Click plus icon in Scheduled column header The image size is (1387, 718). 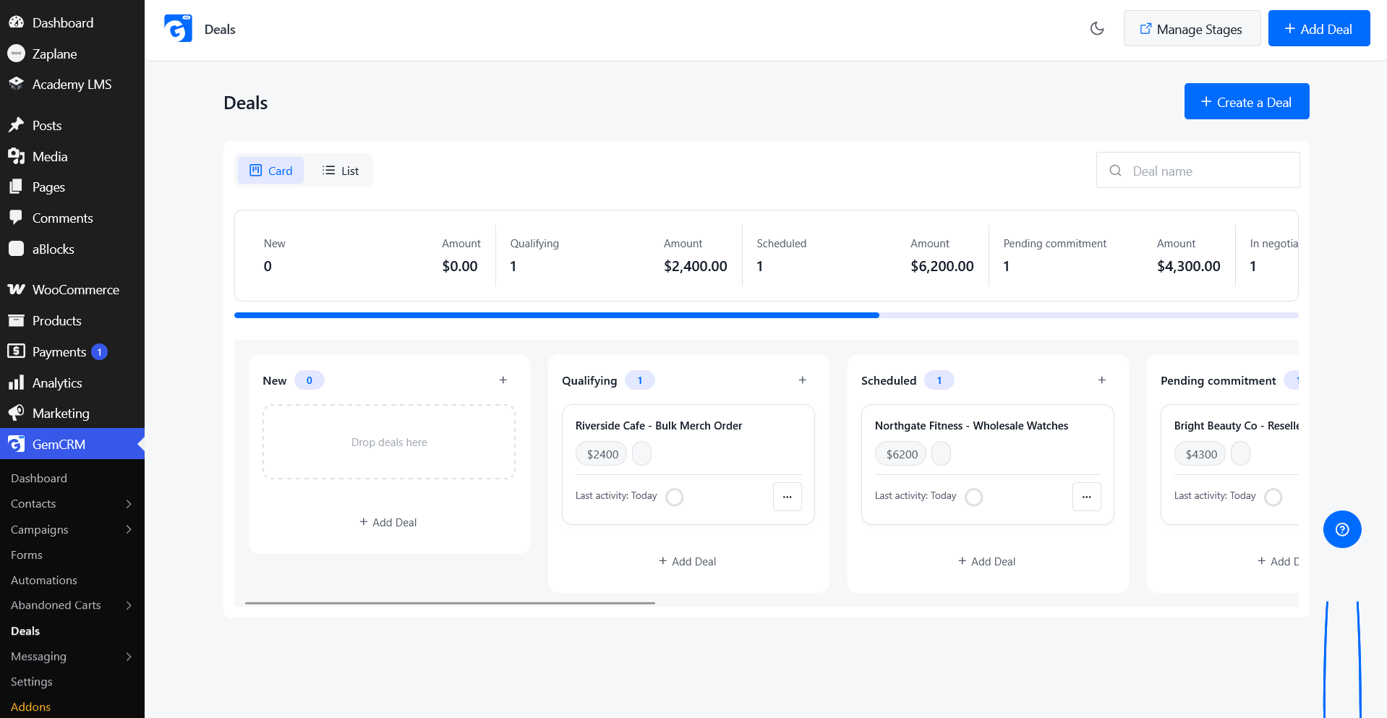click(1102, 380)
